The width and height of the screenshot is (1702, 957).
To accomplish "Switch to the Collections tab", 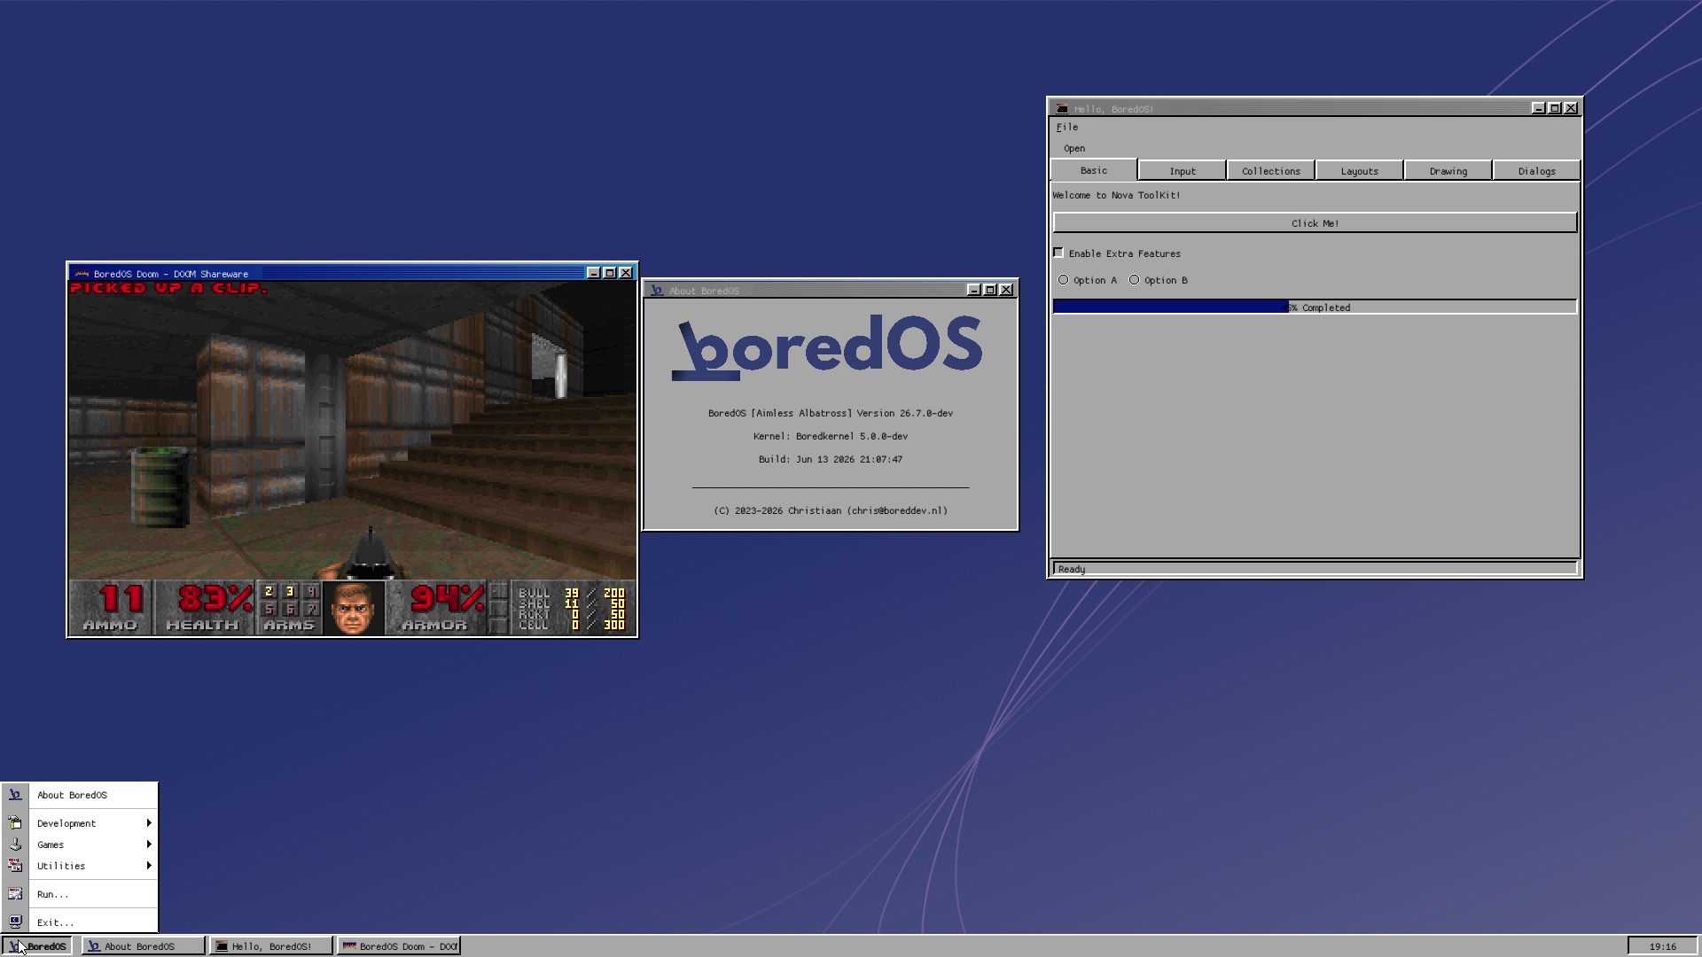I will [1271, 171].
